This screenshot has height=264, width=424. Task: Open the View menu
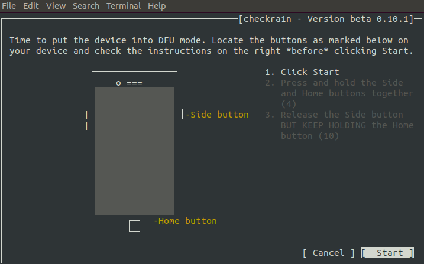point(56,6)
